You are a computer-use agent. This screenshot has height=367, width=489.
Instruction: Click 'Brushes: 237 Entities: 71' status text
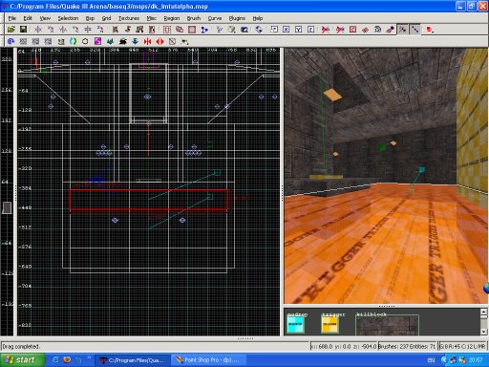pos(407,346)
